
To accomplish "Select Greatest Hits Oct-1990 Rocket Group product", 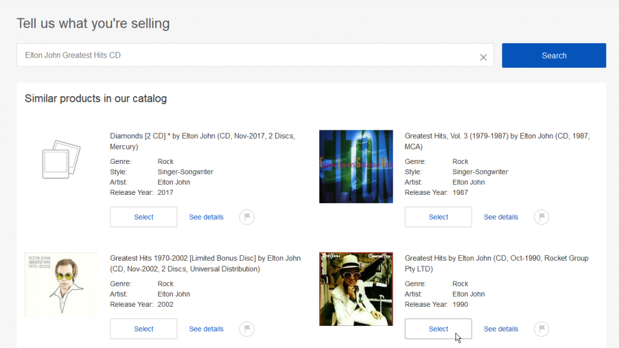I will tap(438, 328).
